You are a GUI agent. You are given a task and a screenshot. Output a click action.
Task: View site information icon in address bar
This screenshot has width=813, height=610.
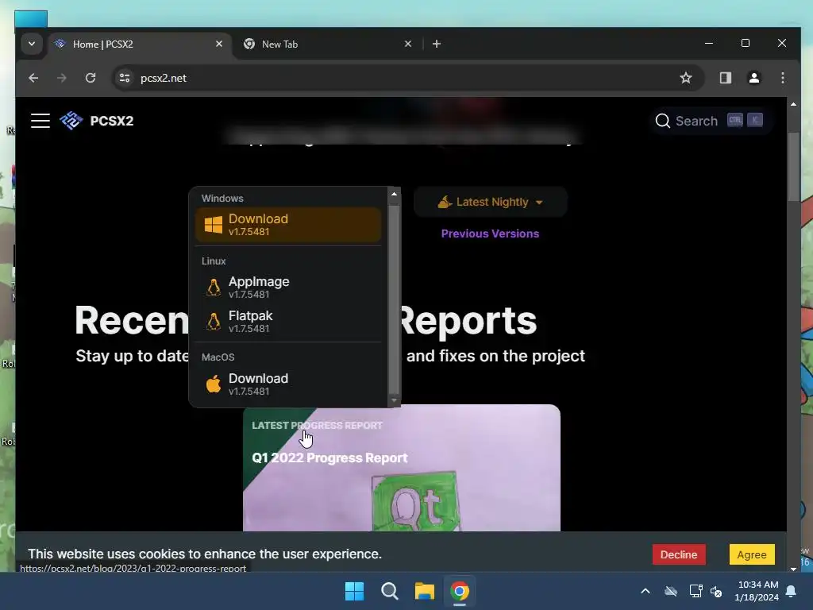pyautogui.click(x=125, y=78)
